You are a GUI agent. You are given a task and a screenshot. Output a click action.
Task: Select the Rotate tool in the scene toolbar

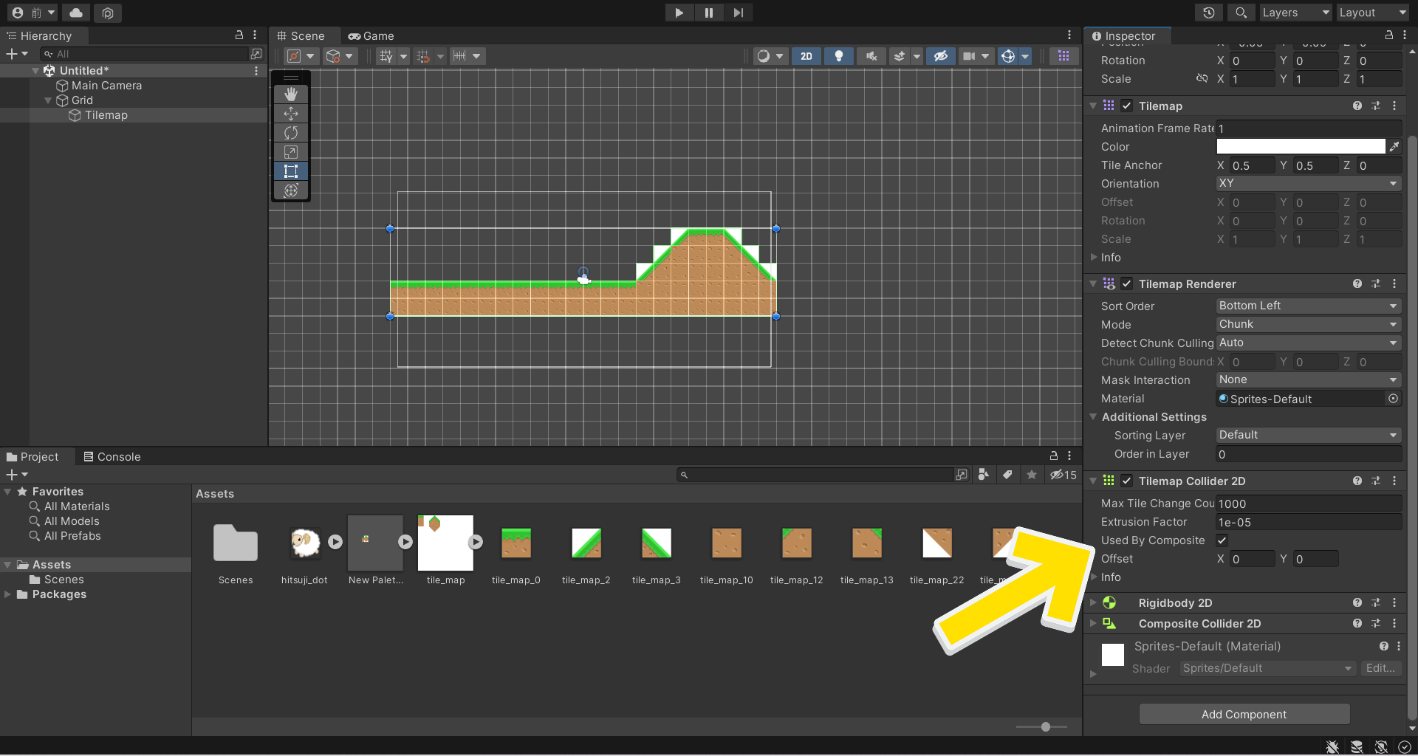coord(291,132)
